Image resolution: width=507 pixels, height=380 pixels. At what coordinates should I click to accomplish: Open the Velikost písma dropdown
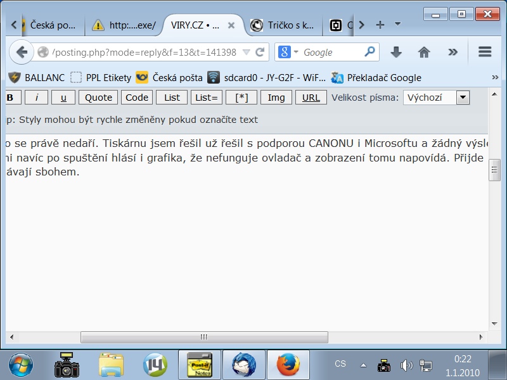click(463, 98)
